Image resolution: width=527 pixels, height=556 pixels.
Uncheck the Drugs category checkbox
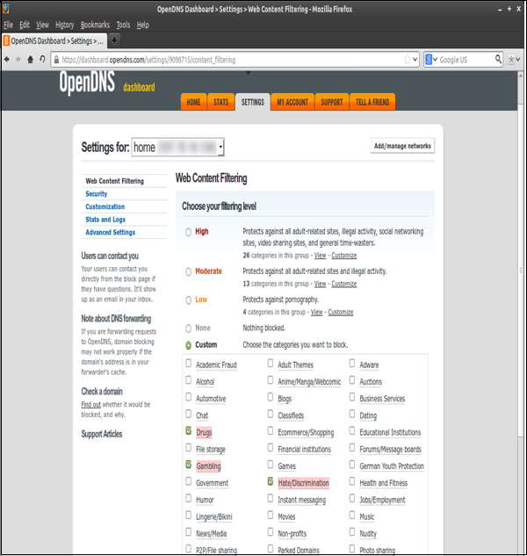[188, 430]
